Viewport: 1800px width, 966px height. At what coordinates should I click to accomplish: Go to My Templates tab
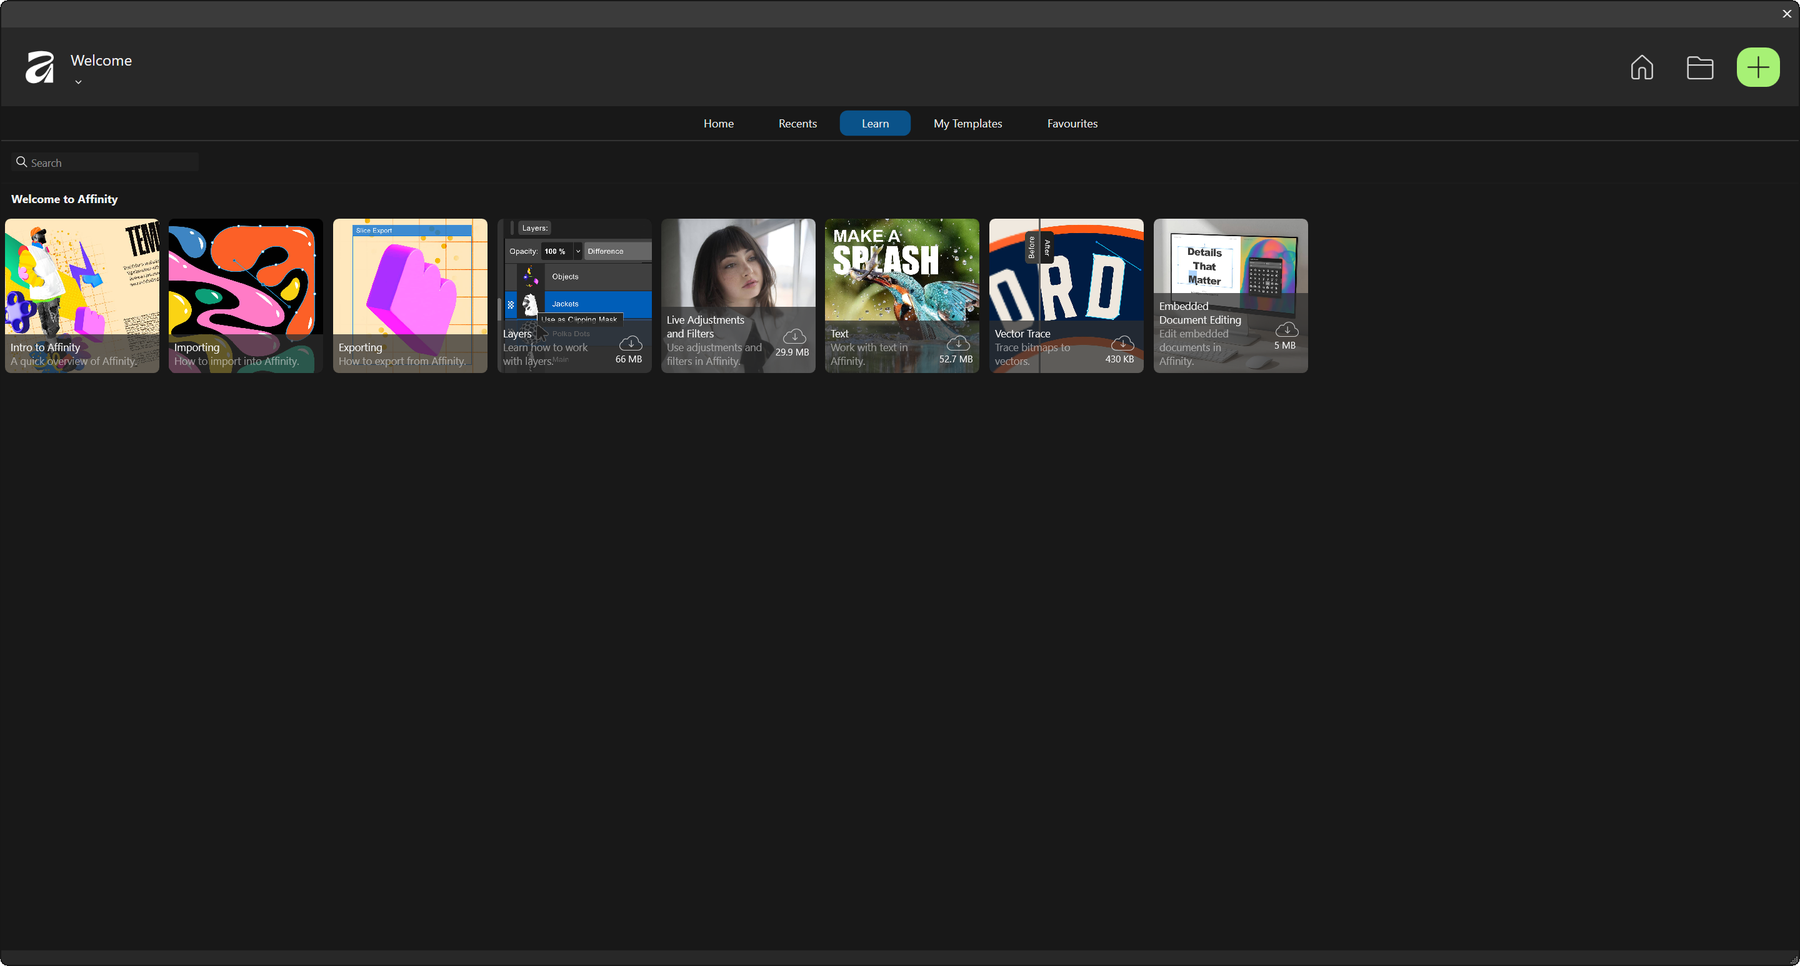(x=967, y=124)
